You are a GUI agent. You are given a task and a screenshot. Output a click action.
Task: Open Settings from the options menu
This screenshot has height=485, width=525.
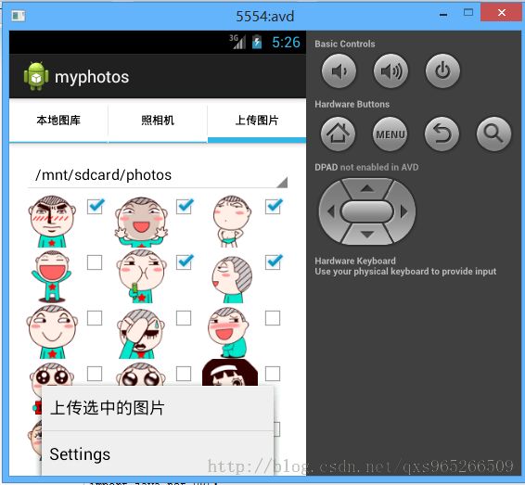[x=158, y=453]
